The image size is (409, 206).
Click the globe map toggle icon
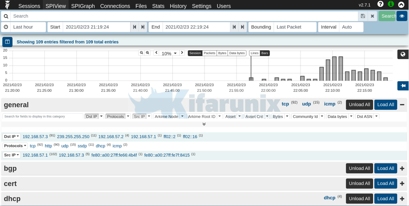tap(403, 54)
